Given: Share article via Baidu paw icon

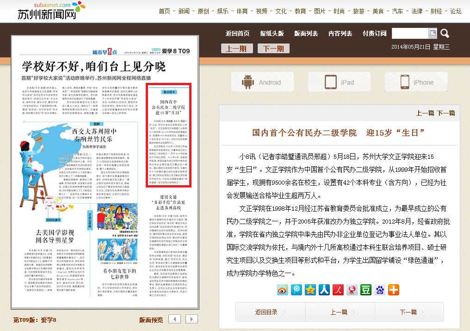Looking at the screenshot, I should [x=380, y=290].
